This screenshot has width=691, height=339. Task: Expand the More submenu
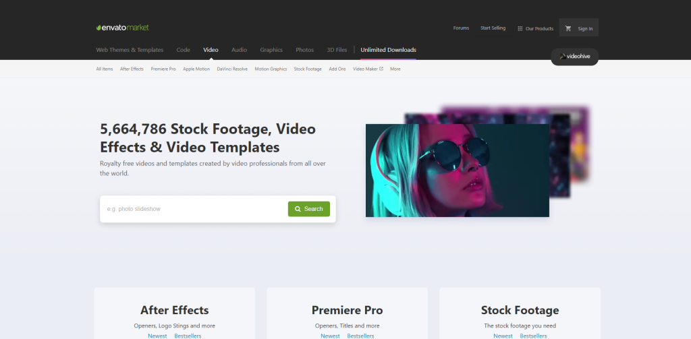pos(395,69)
